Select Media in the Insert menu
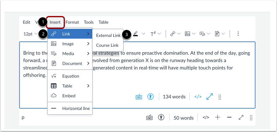 [70, 54]
